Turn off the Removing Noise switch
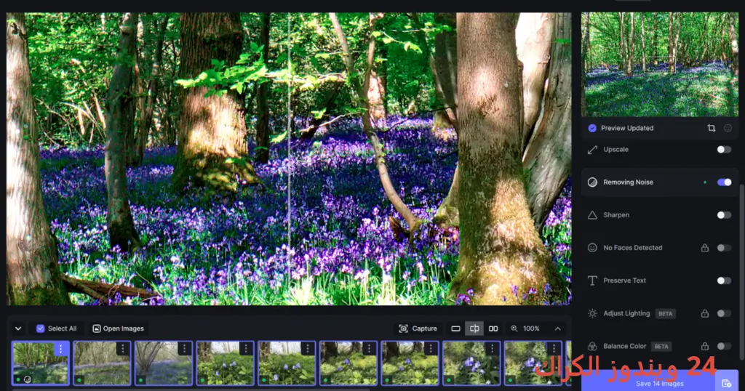 pyautogui.click(x=724, y=182)
